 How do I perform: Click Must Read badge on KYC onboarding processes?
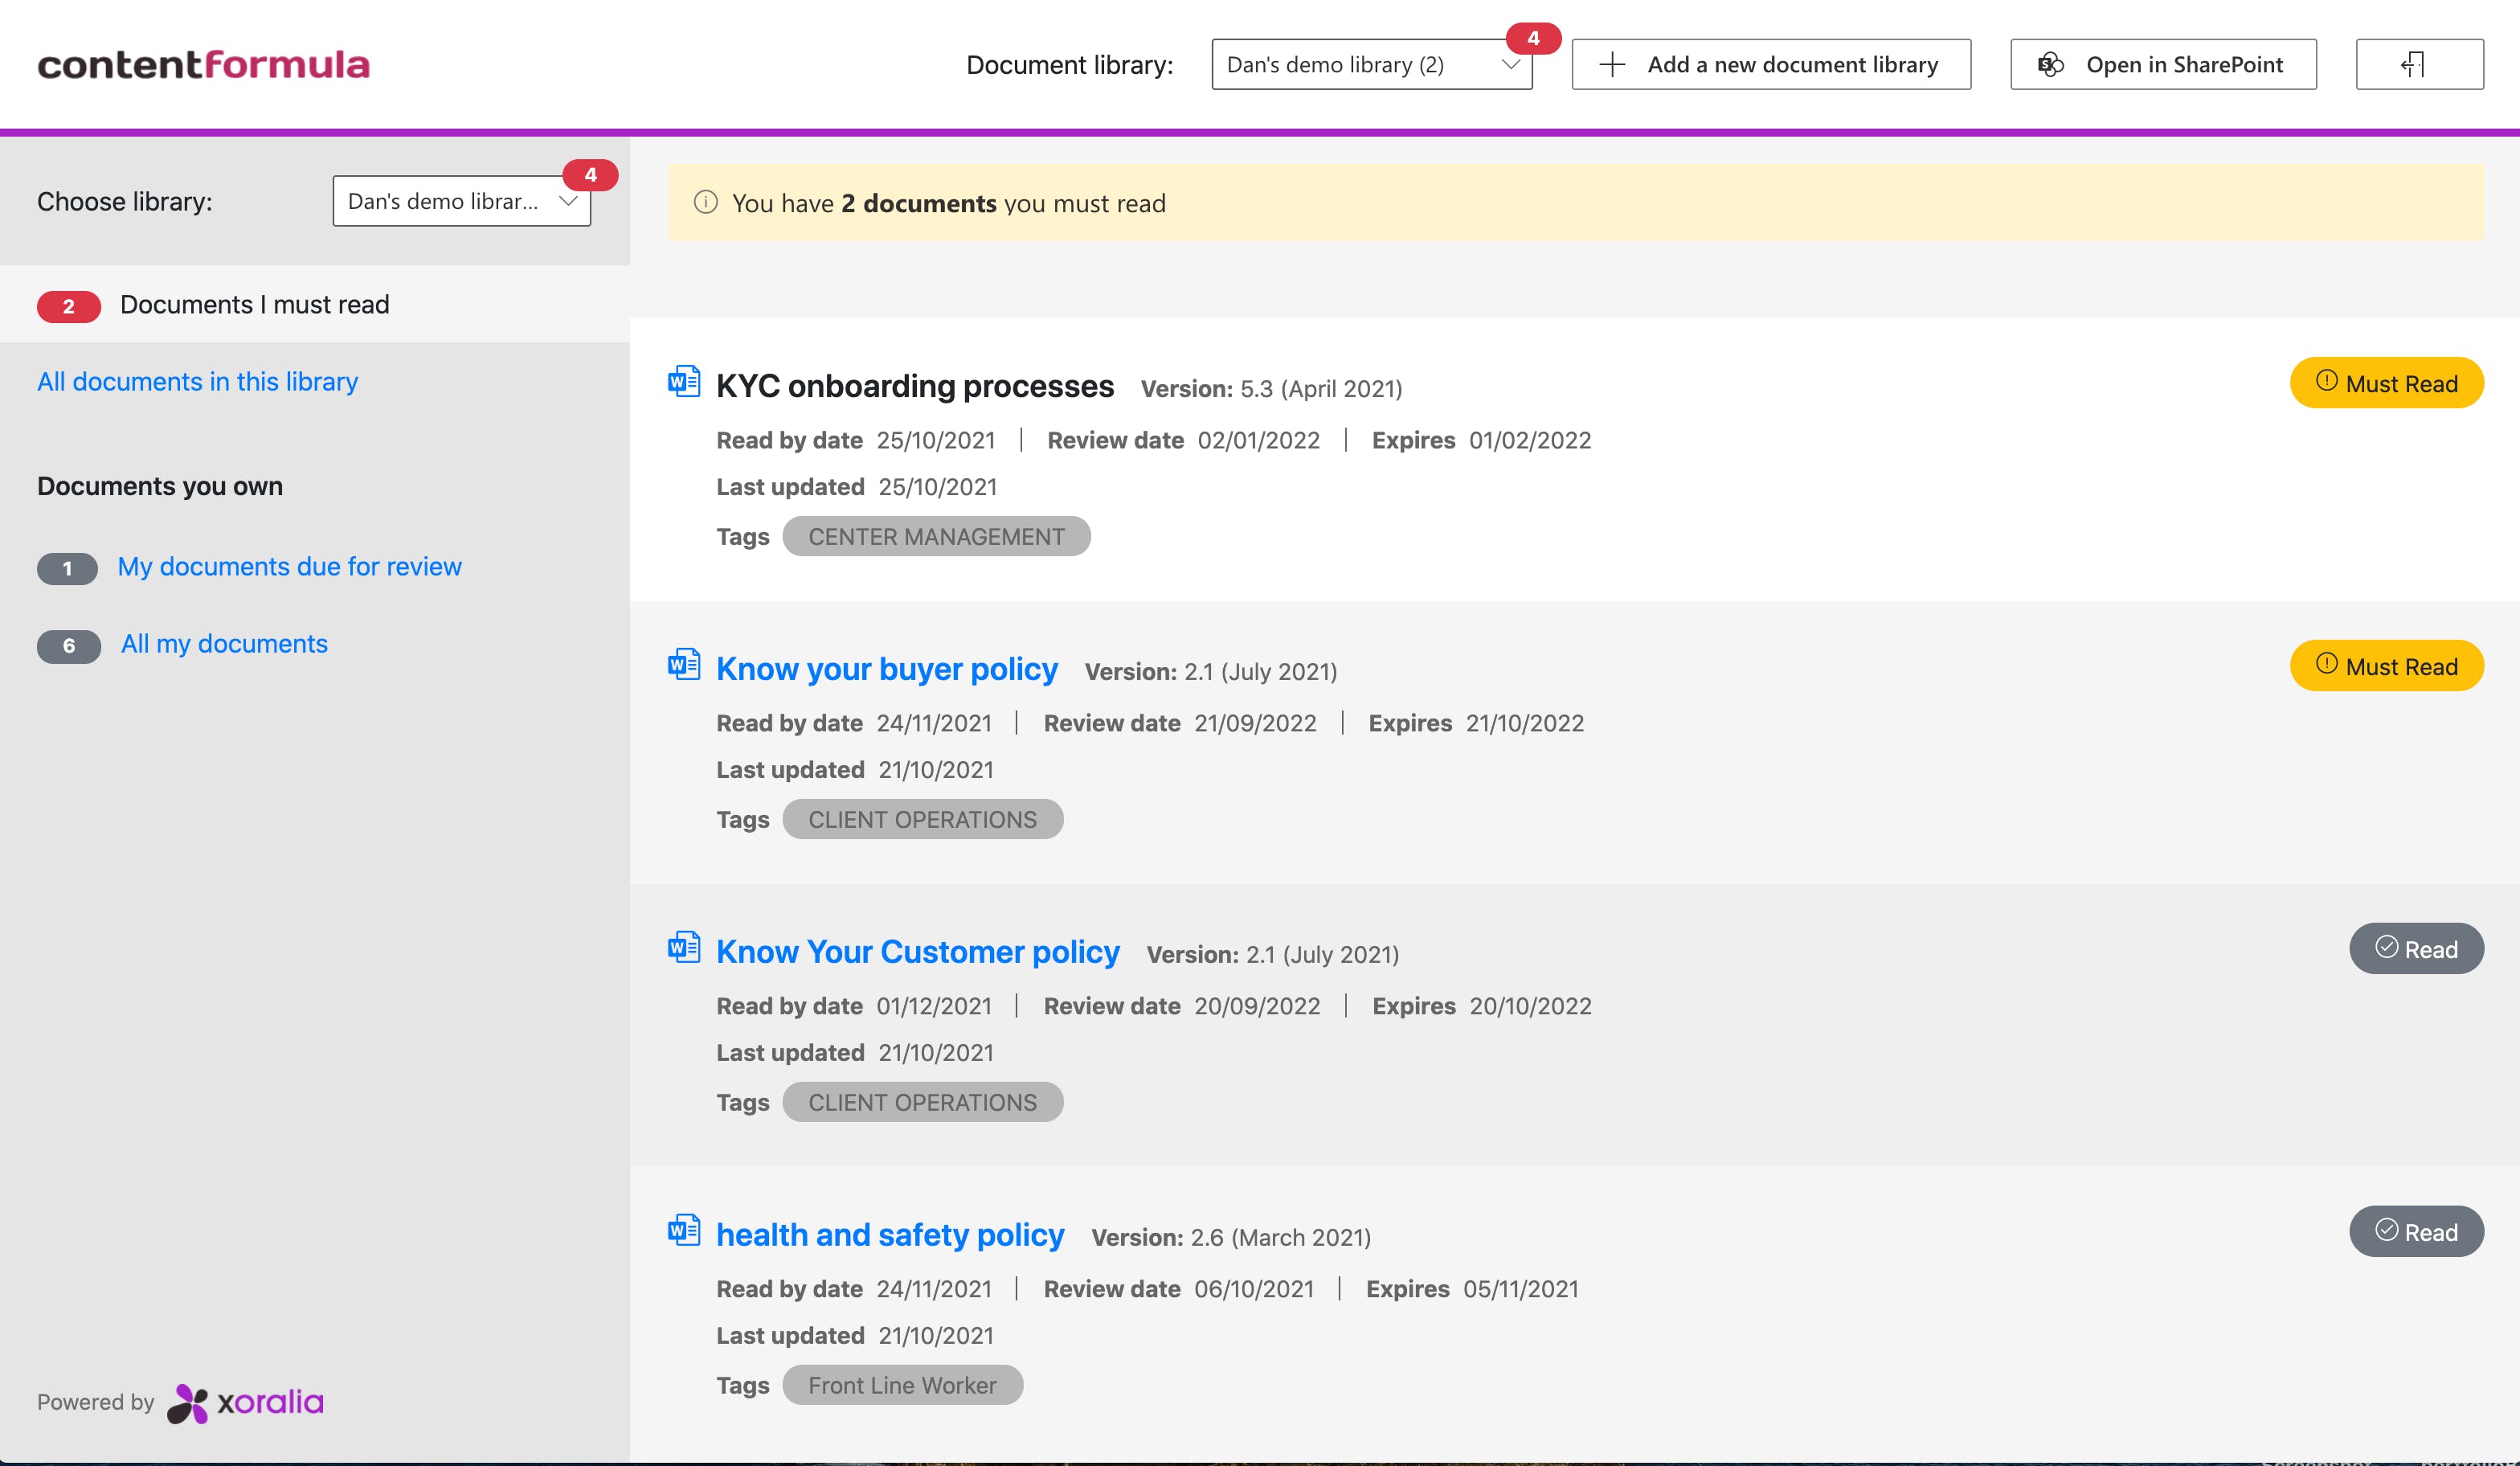(2386, 383)
